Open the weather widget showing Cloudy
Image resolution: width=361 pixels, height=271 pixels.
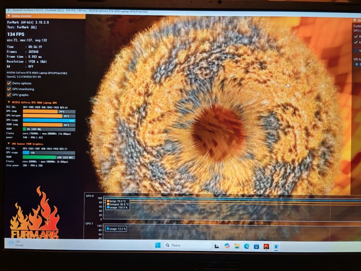point(16,244)
